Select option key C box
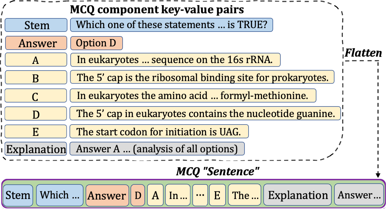 36,96
